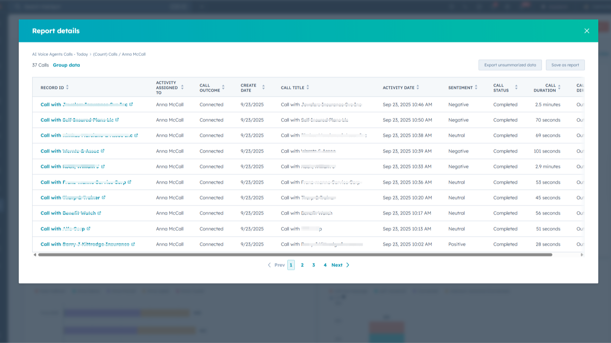Image resolution: width=611 pixels, height=343 pixels.
Task: Open the Call with Benefit Watch record
Action: tap(67, 213)
